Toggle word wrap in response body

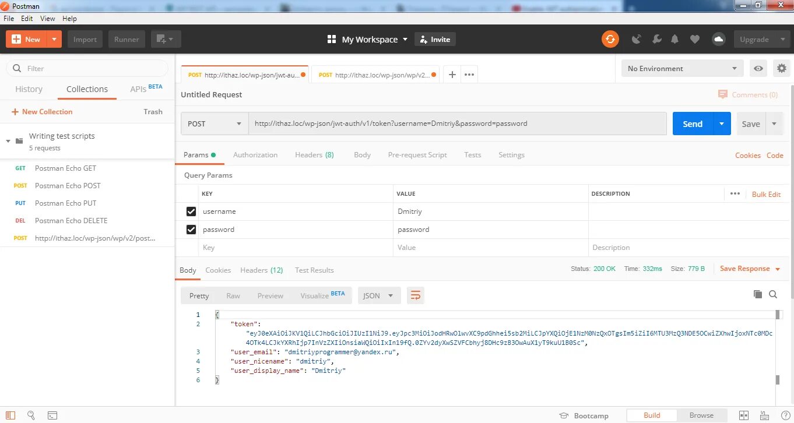pos(415,295)
